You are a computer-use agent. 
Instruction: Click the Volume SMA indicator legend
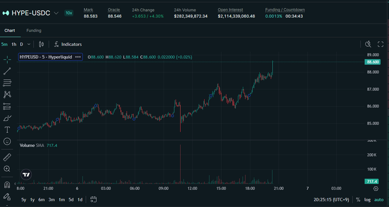[x=38, y=145]
